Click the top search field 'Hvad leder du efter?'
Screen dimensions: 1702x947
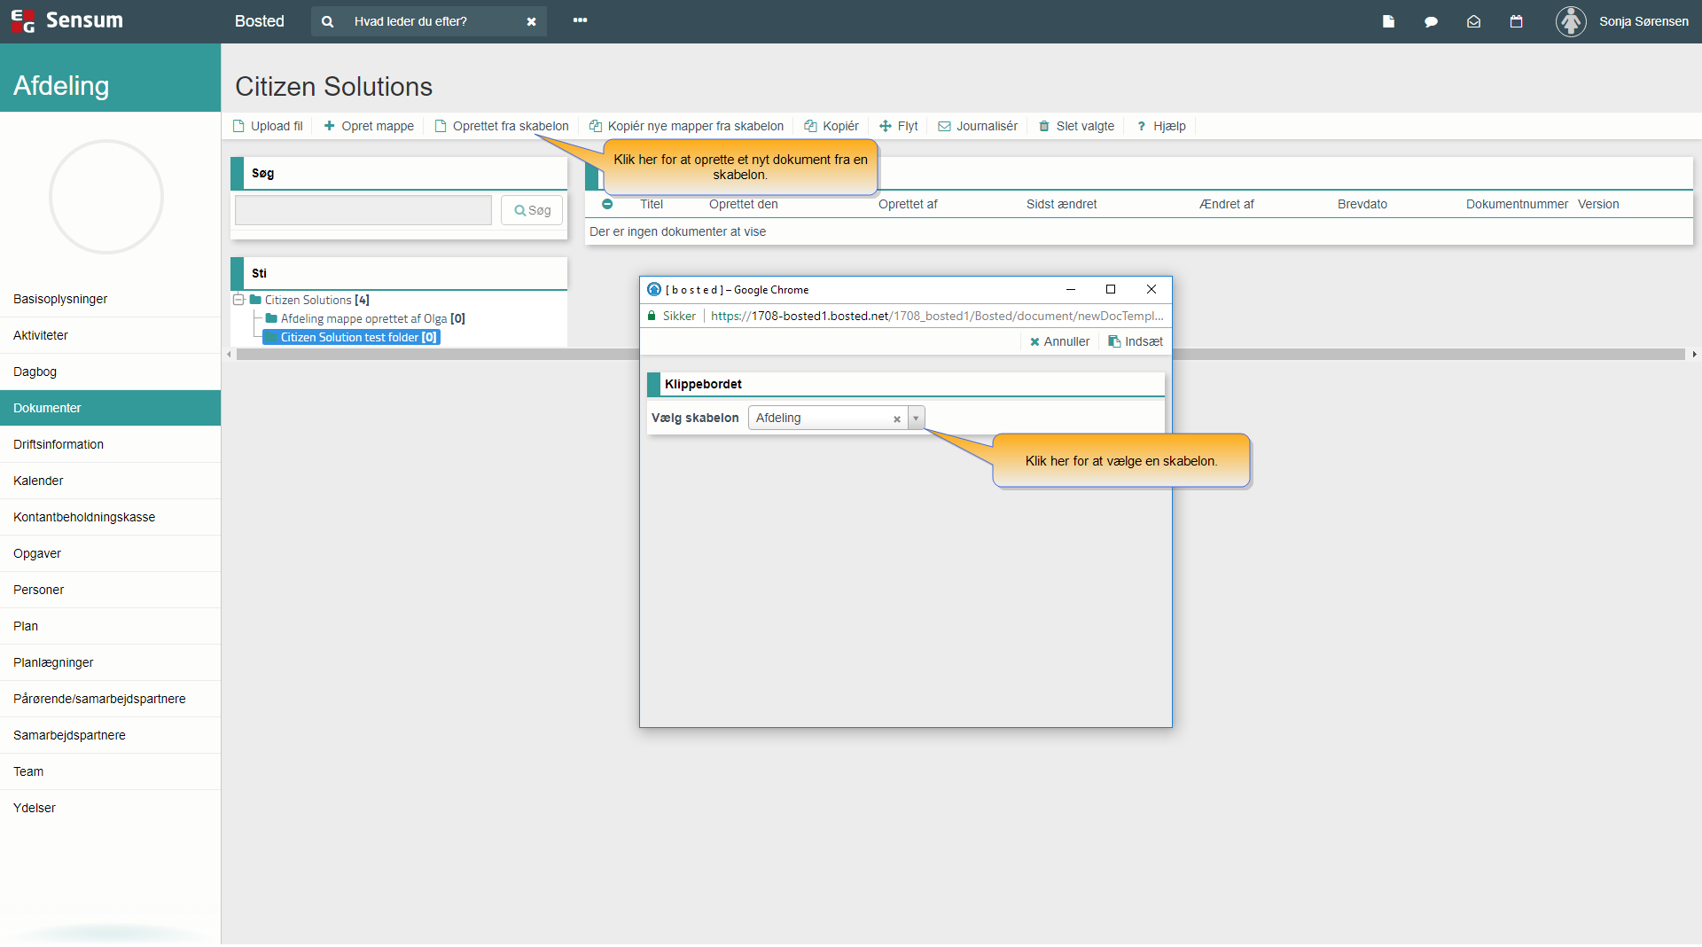[429, 21]
